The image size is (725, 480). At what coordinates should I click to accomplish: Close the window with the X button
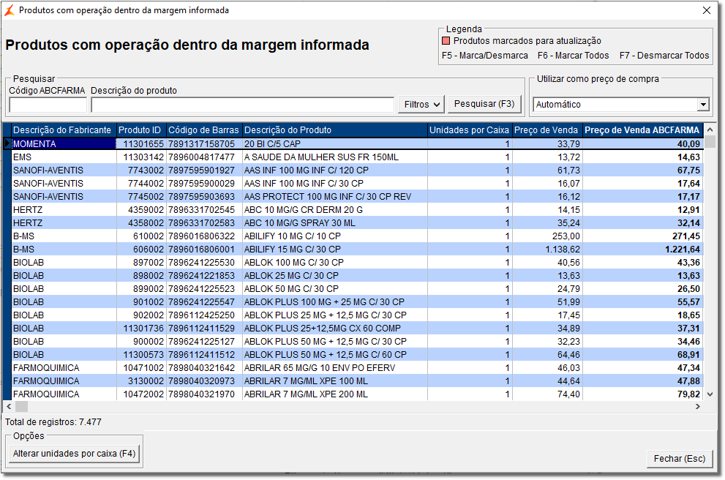pyautogui.click(x=707, y=10)
